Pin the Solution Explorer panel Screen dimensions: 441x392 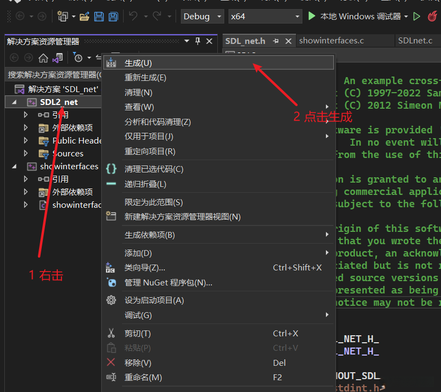tap(197, 41)
